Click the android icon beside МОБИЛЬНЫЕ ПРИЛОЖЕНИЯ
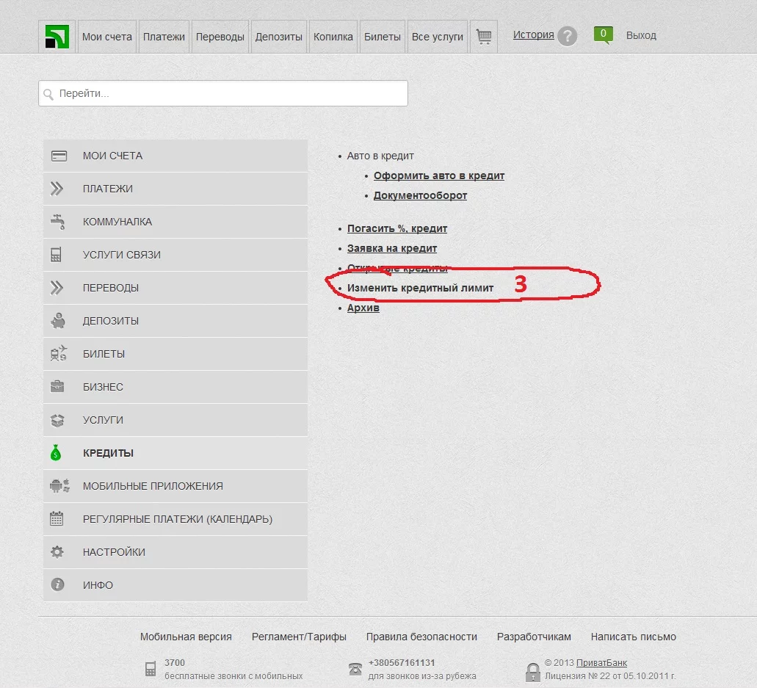This screenshot has width=757, height=688. (60, 485)
